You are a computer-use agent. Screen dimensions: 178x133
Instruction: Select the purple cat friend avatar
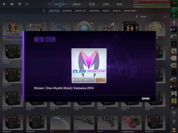click(x=174, y=30)
